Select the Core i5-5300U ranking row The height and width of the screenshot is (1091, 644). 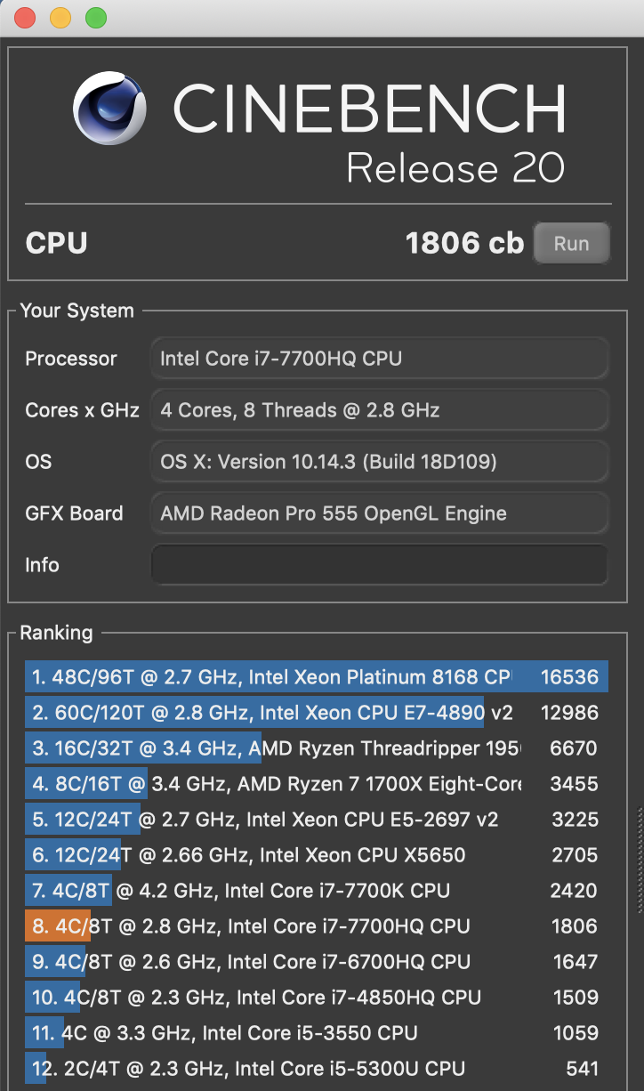[x=316, y=1069]
